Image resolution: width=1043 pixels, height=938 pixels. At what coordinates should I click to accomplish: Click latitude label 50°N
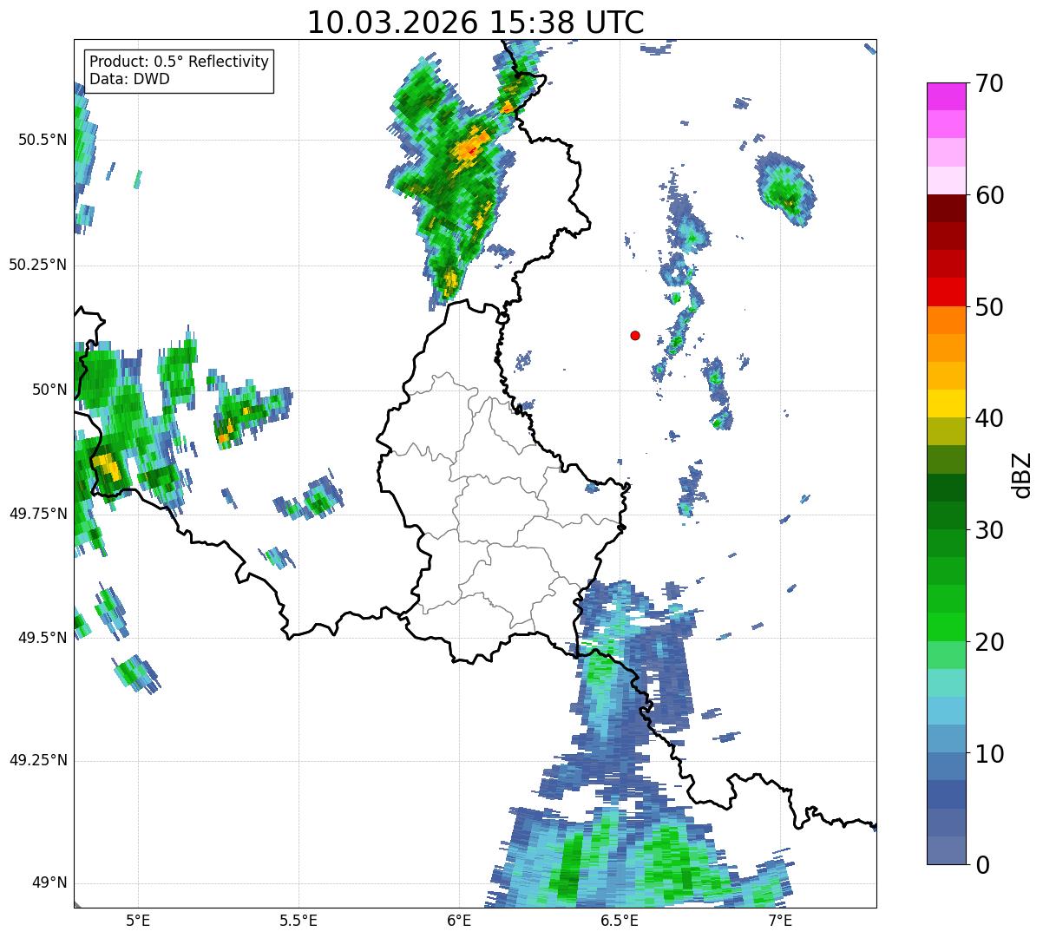pyautogui.click(x=49, y=390)
